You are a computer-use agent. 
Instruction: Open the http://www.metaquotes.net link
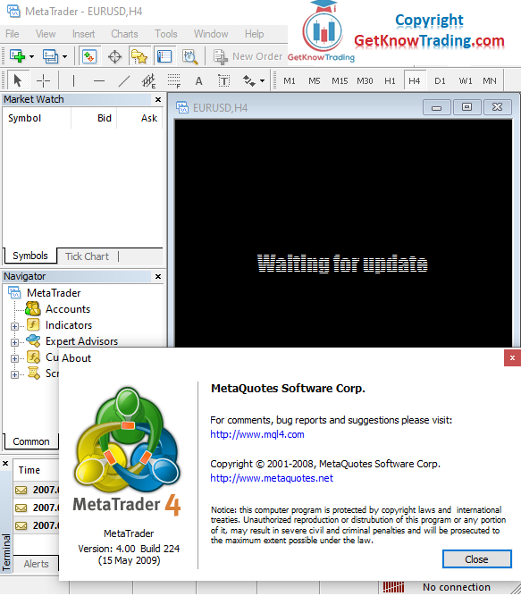272,478
